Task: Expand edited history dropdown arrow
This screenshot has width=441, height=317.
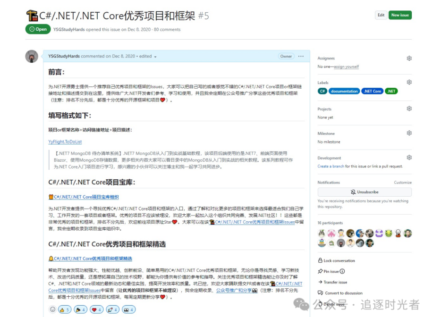Action: coord(155,57)
